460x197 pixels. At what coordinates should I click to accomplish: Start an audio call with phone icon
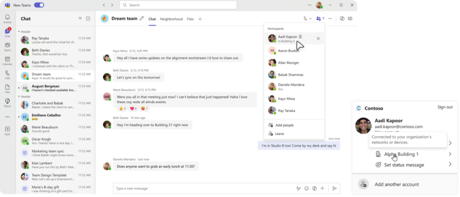pyautogui.click(x=305, y=18)
